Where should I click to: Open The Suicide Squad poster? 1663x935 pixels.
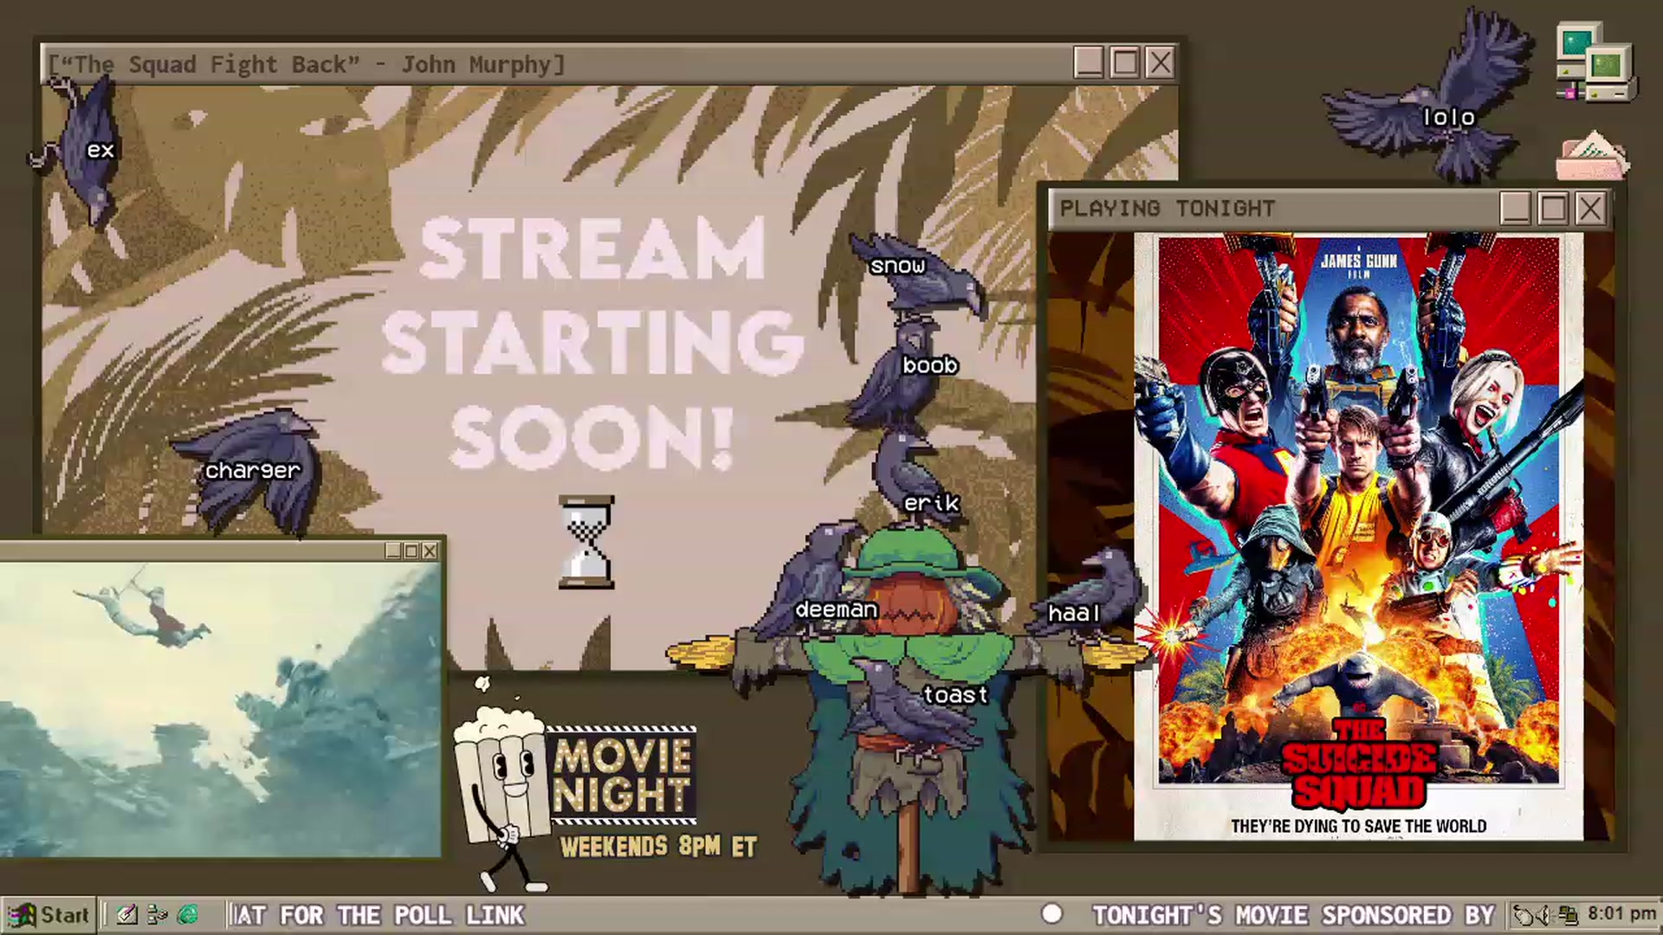pyautogui.click(x=1358, y=537)
